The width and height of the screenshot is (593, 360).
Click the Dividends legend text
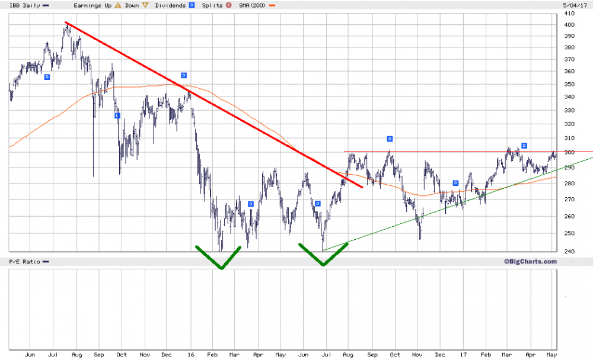point(171,5)
